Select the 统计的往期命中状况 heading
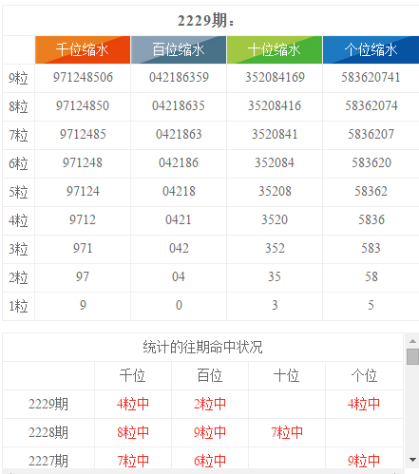Viewport: 419px width, 474px height. (202, 347)
